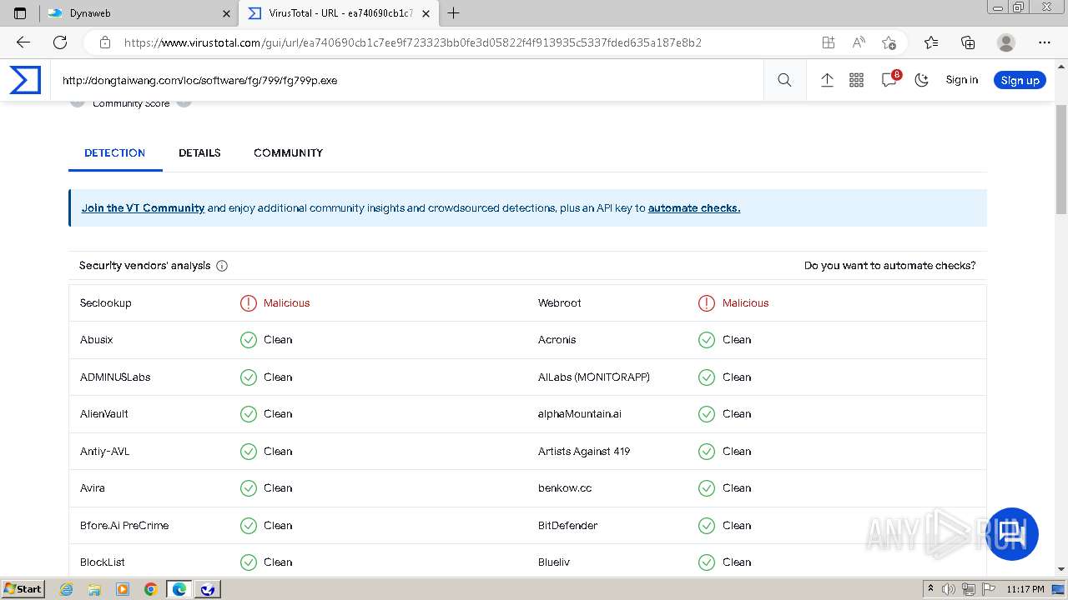The image size is (1068, 600).
Task: Click the search magnifier icon
Action: coord(784,80)
